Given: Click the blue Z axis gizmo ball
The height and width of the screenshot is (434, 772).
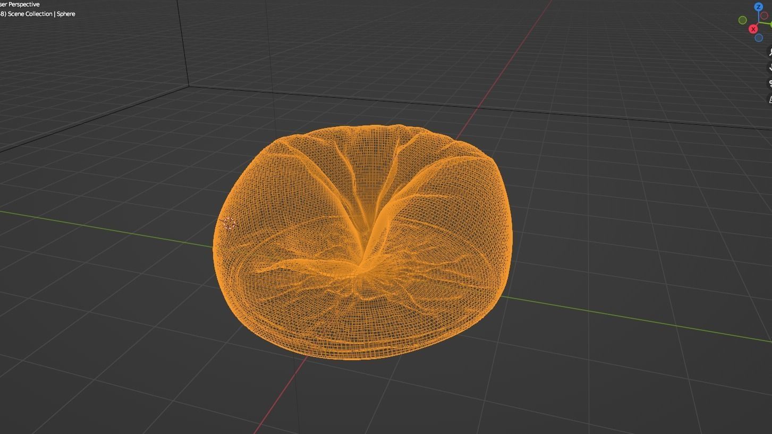Looking at the screenshot, I should (x=758, y=7).
